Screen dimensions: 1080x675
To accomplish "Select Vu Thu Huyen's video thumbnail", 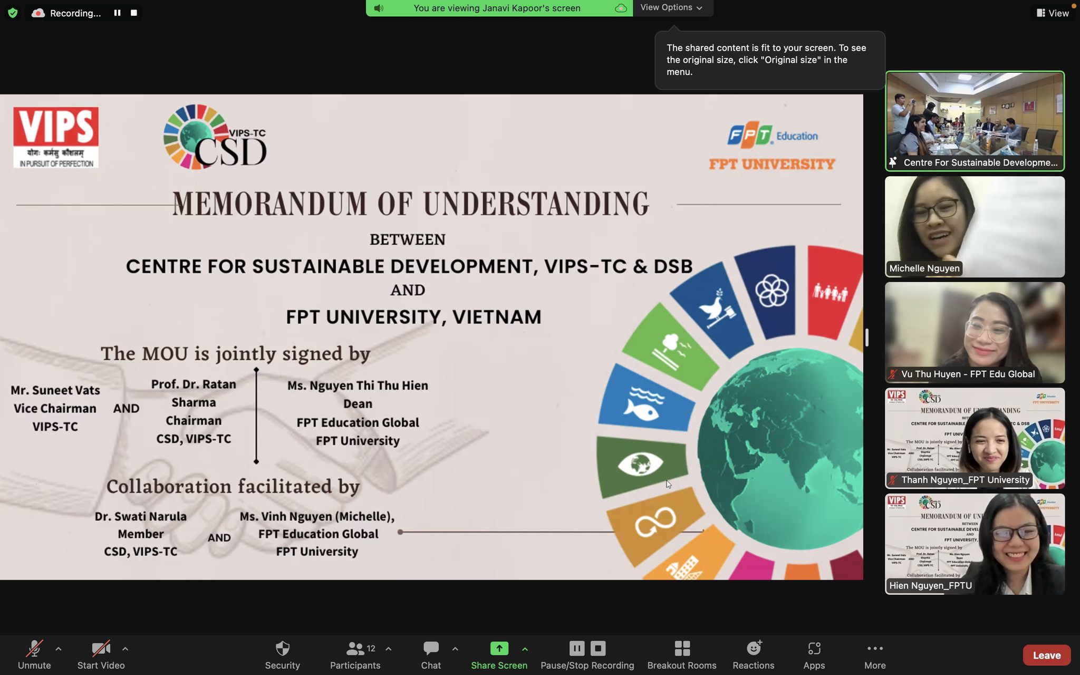I will (975, 332).
